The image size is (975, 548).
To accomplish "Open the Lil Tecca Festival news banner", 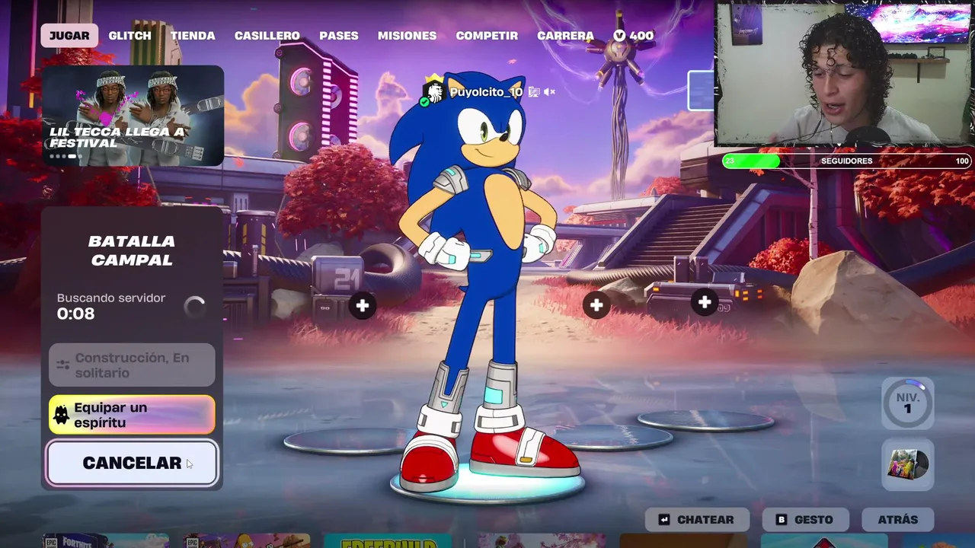I will click(x=133, y=116).
